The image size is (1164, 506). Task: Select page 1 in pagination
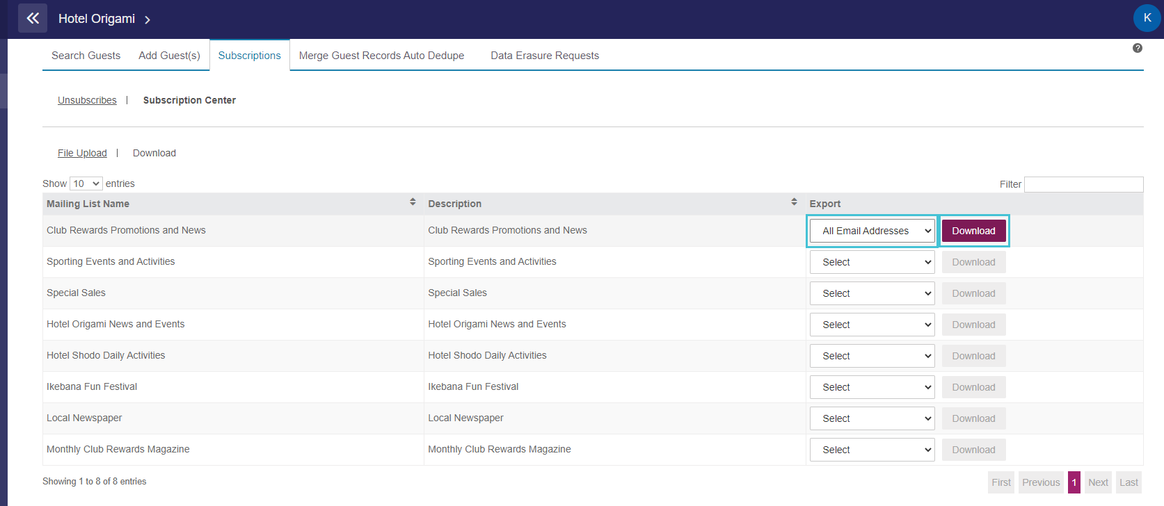tap(1074, 482)
